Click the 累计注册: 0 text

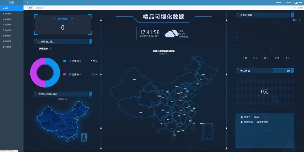(45, 49)
